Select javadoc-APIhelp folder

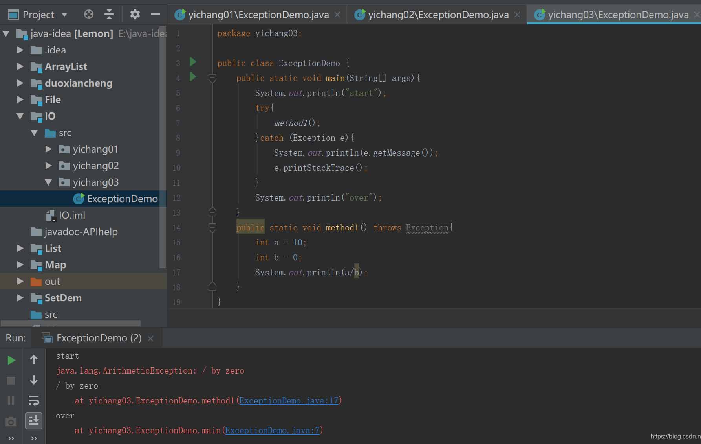75,232
